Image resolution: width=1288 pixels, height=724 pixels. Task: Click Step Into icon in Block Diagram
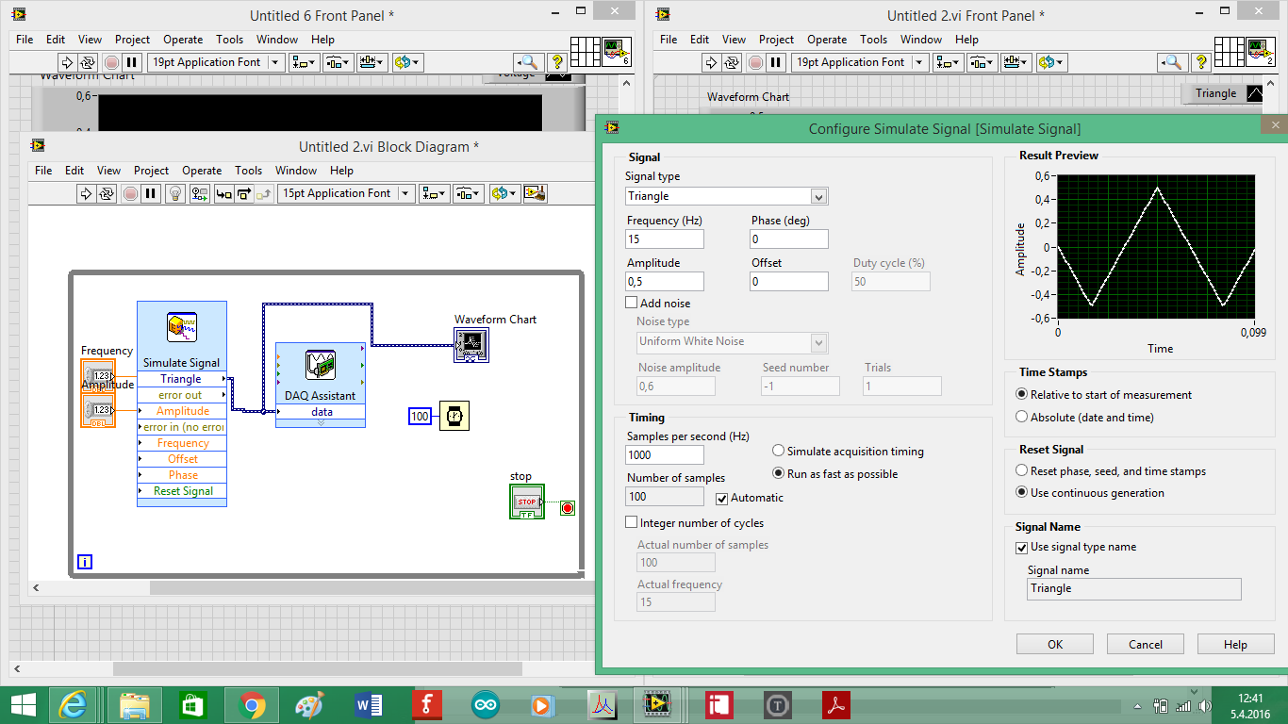(223, 193)
